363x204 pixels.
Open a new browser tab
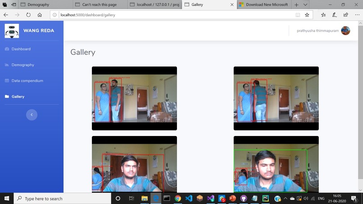(x=296, y=5)
